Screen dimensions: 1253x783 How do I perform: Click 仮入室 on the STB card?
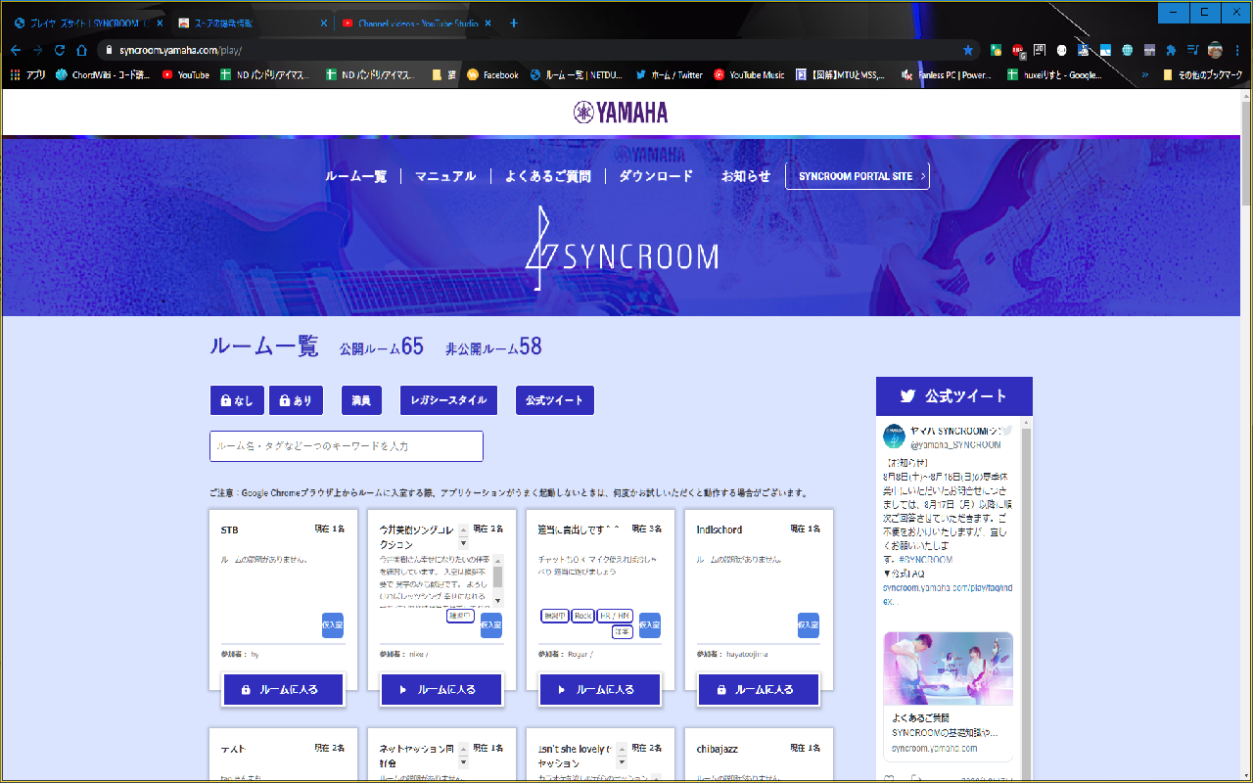(x=333, y=624)
